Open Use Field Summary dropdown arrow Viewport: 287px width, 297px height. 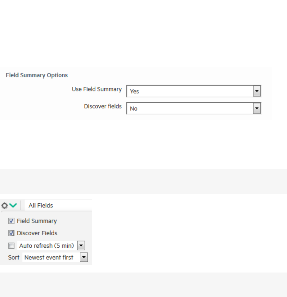point(257,91)
